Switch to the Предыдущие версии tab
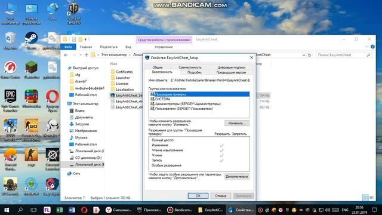Viewport: 382px width, 215px height. [x=231, y=72]
